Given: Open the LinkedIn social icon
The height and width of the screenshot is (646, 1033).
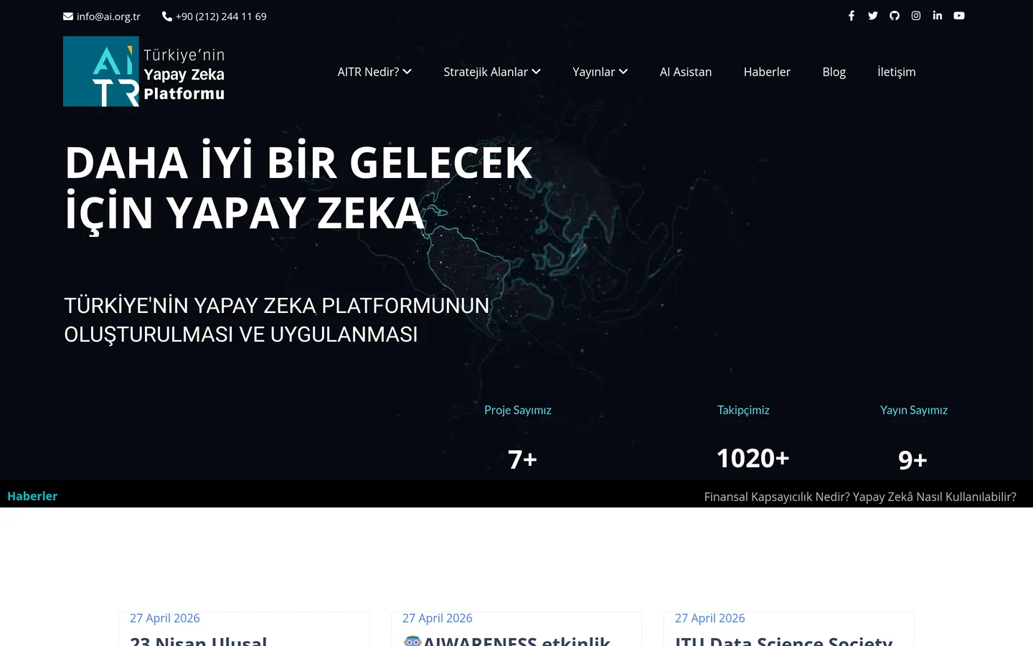Looking at the screenshot, I should [x=938, y=16].
